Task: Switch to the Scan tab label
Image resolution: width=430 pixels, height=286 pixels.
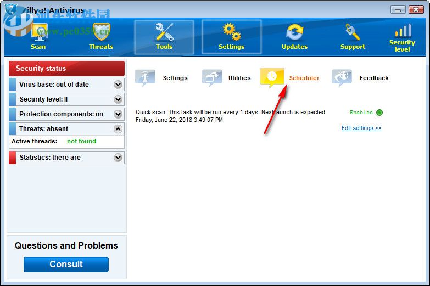Action: 38,47
